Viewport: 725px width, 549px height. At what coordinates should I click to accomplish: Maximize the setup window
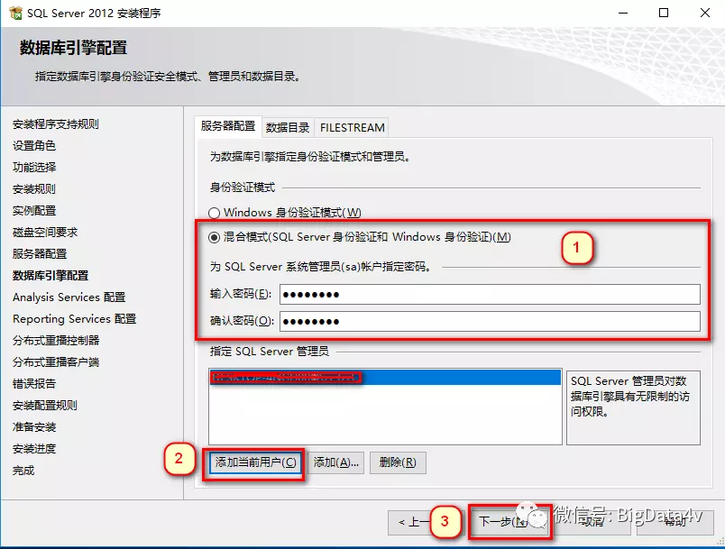click(x=664, y=13)
